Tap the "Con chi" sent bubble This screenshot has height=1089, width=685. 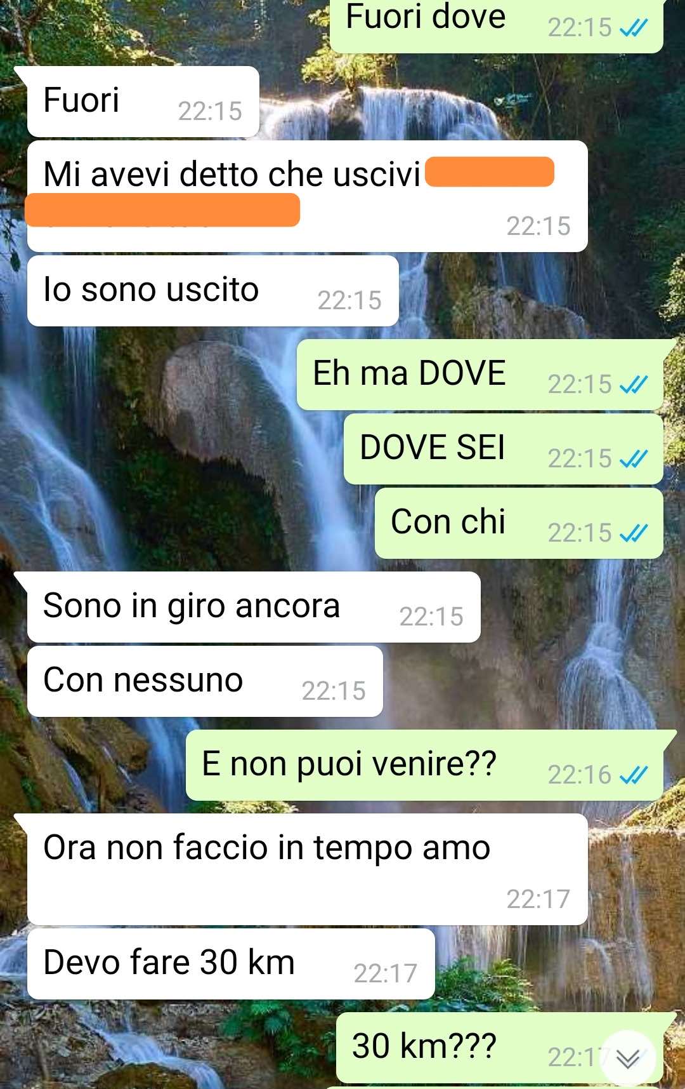coord(519,523)
